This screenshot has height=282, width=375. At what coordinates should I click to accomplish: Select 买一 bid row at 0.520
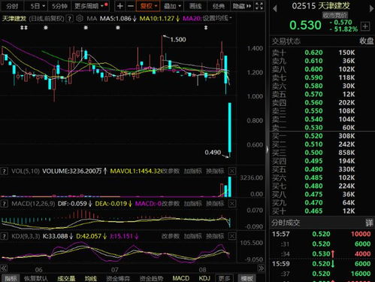click(x=322, y=136)
